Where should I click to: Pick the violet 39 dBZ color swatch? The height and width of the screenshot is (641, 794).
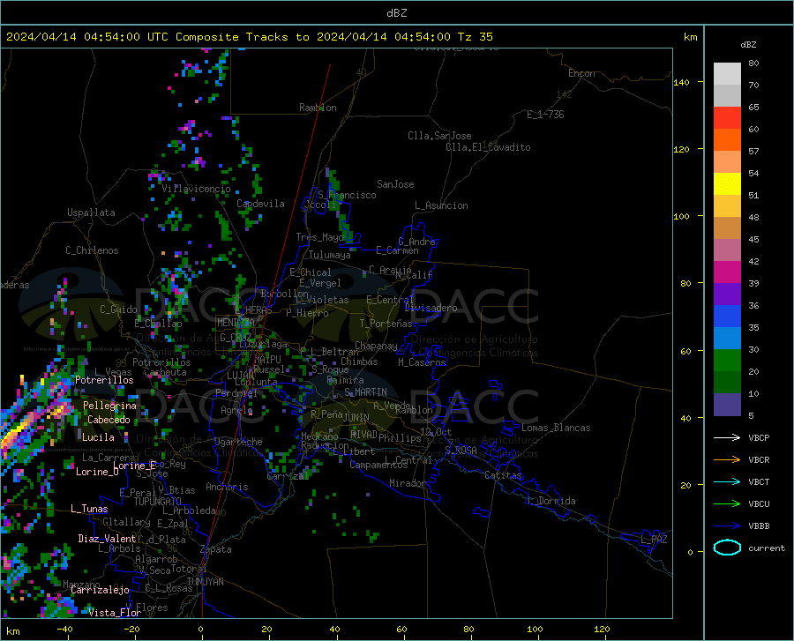coord(727,294)
